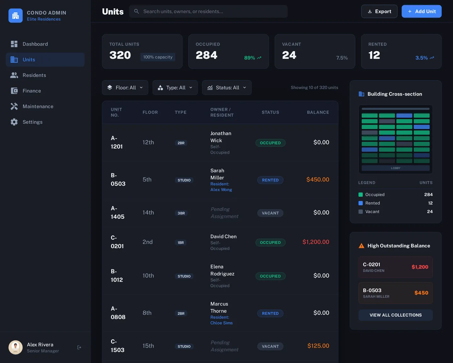
Task: Select the Maintenance tools icon
Action: 14,106
